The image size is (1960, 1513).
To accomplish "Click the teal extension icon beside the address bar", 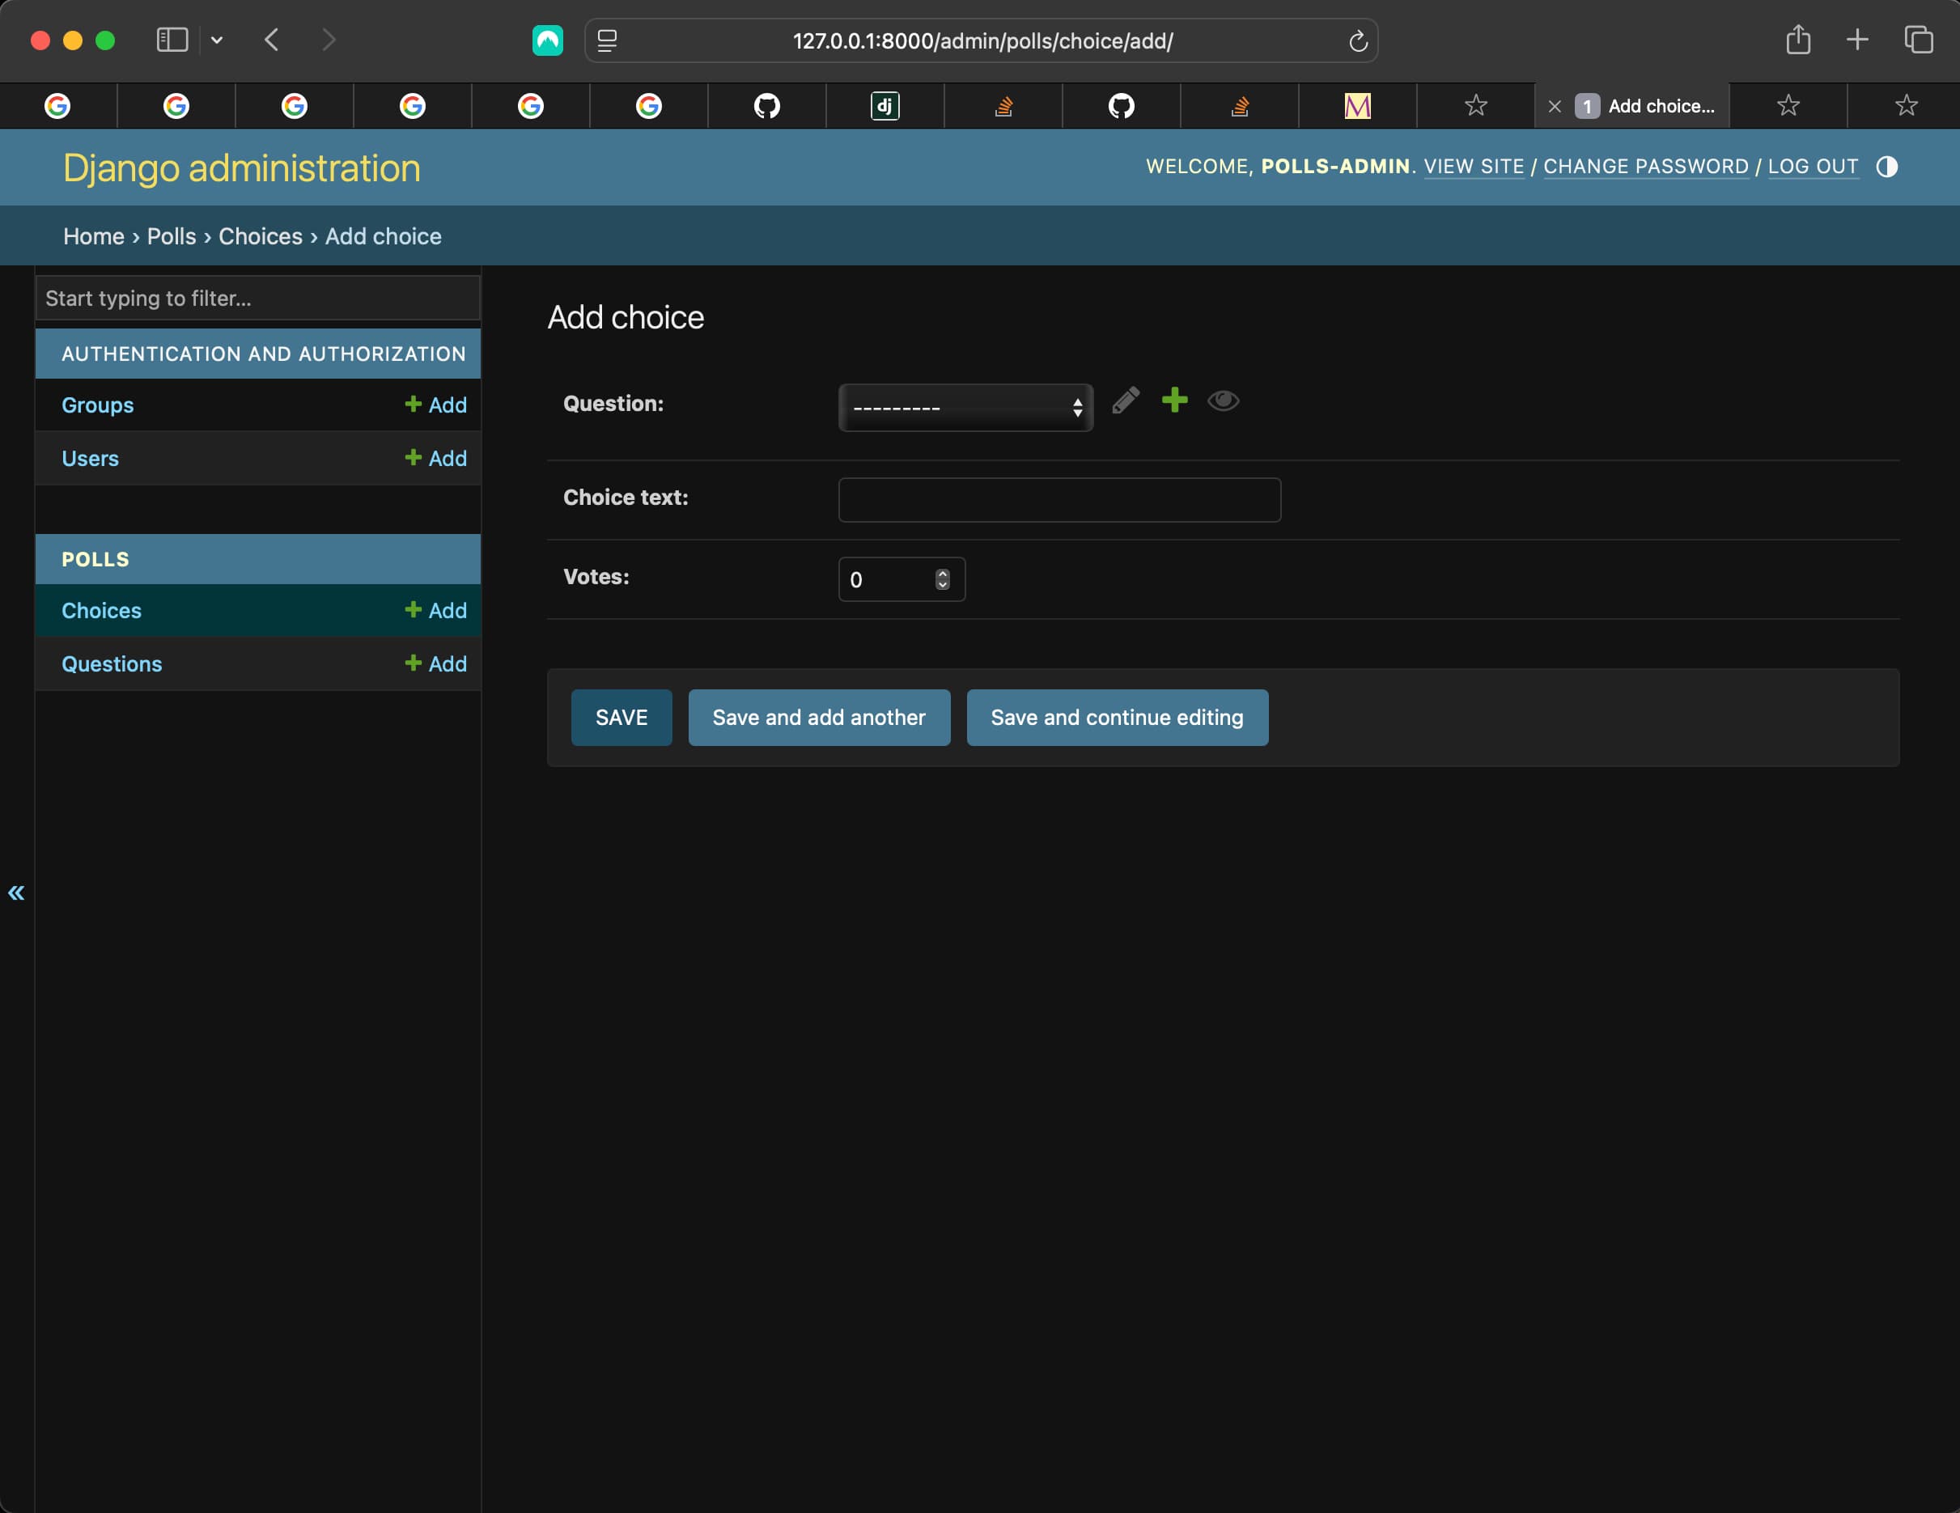I will pyautogui.click(x=547, y=40).
